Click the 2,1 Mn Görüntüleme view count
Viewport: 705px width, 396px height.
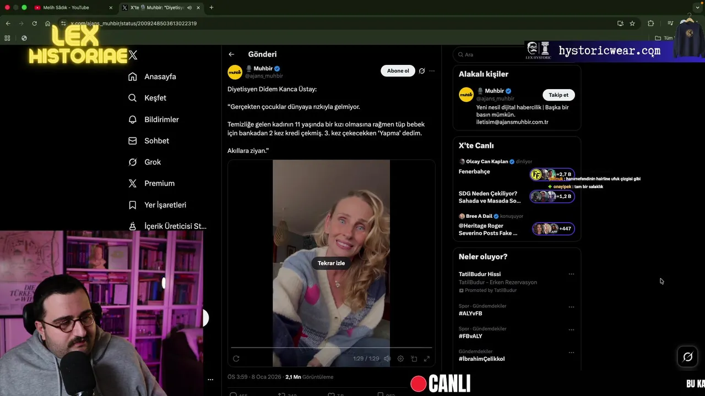310,377
